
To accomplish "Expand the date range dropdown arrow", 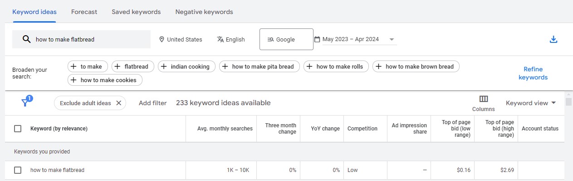I will [x=392, y=39].
